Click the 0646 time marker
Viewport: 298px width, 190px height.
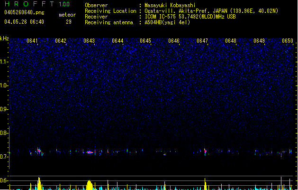click(x=174, y=41)
